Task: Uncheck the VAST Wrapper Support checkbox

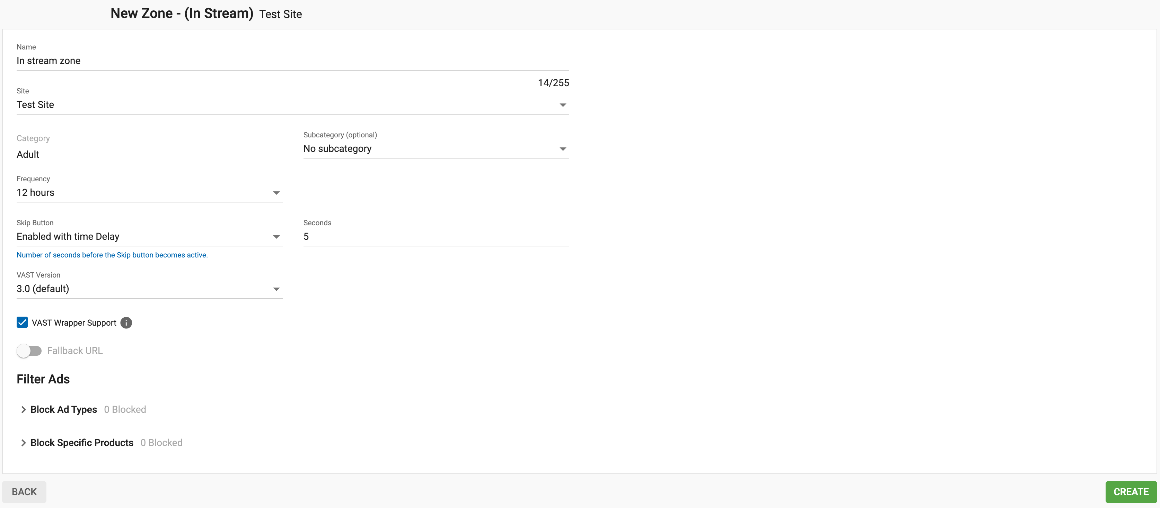Action: [22, 322]
